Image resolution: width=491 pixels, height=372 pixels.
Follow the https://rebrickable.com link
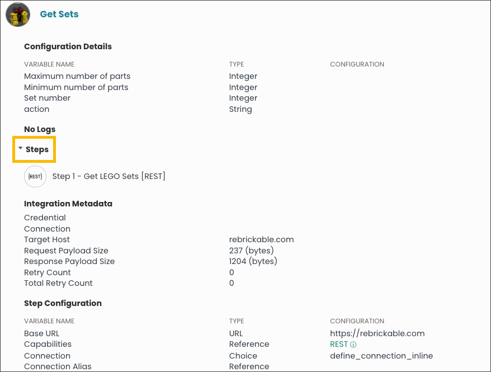377,333
